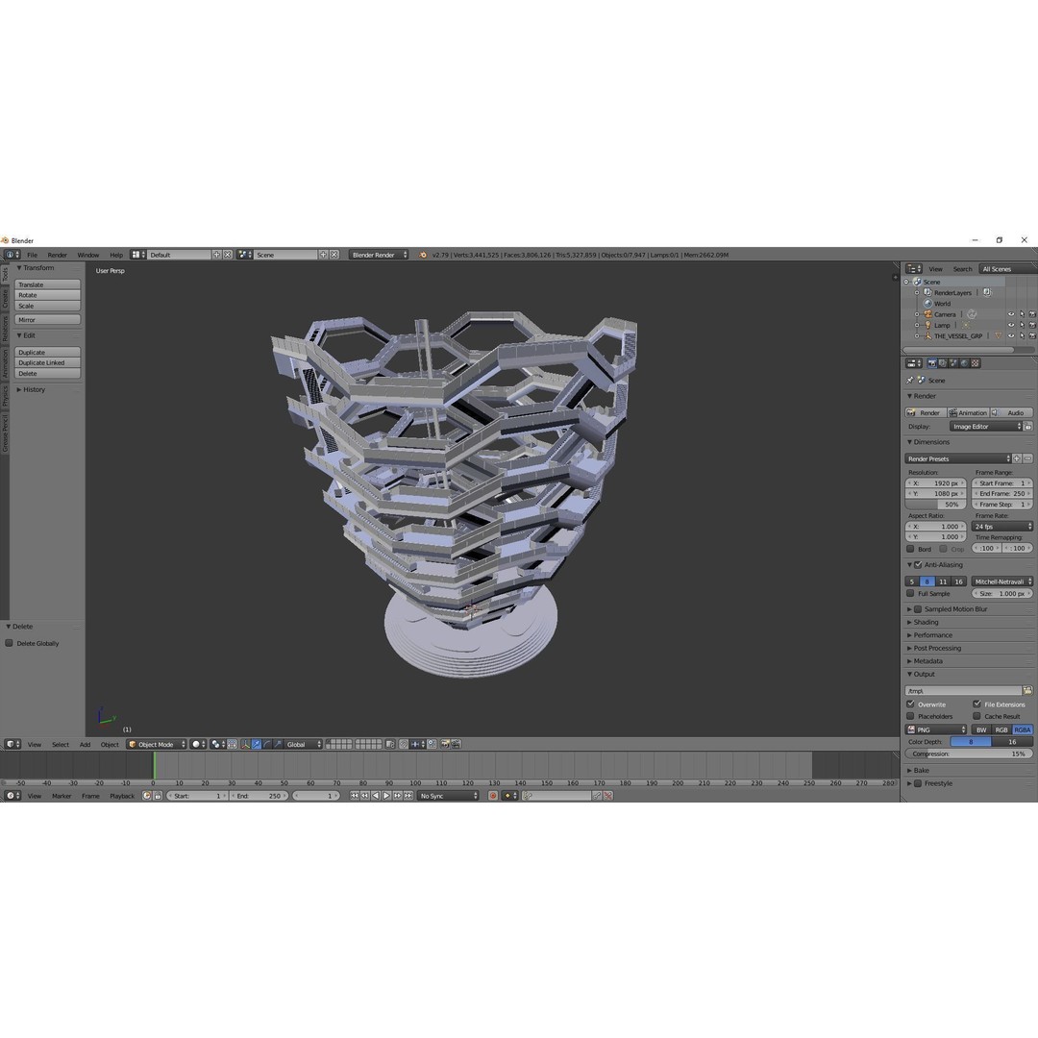Click the Translate button
This screenshot has height=1038, width=1038.
48,284
